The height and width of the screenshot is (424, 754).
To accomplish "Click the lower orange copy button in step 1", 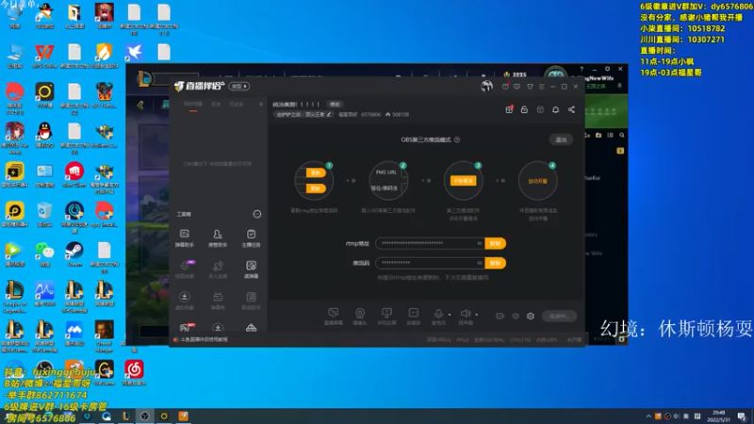I will [316, 188].
